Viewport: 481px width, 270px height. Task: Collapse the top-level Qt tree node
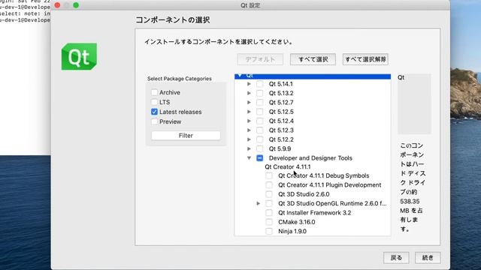[240, 75]
